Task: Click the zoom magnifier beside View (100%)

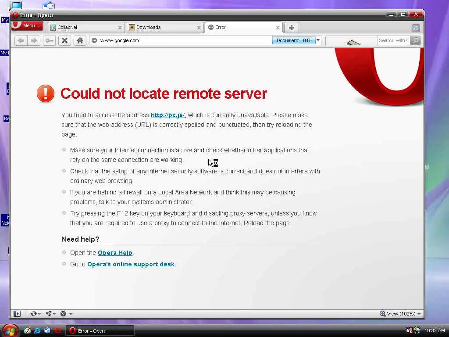Action: tap(382, 313)
